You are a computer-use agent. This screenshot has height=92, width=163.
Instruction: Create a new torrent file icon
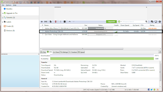coord(51,21)
